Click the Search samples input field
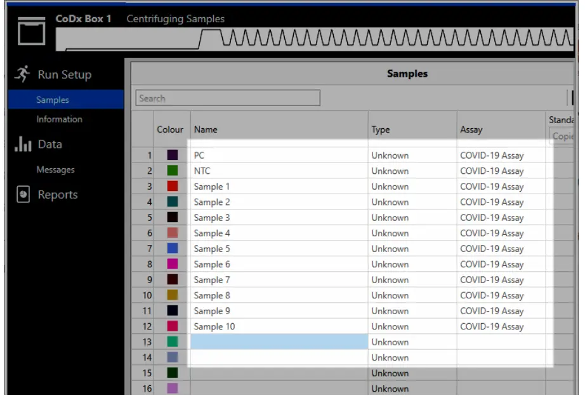The width and height of the screenshot is (585, 398). tap(228, 98)
